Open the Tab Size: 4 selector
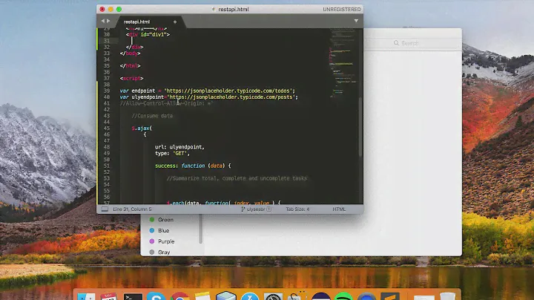Image resolution: width=534 pixels, height=300 pixels. click(x=298, y=209)
